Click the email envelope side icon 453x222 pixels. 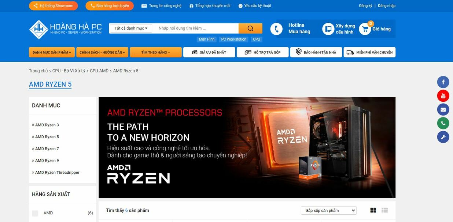[x=443, y=110]
